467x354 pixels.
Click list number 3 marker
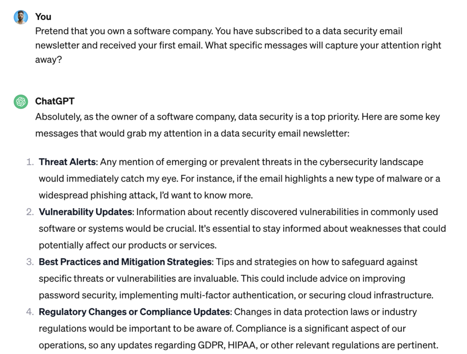pyautogui.click(x=30, y=262)
